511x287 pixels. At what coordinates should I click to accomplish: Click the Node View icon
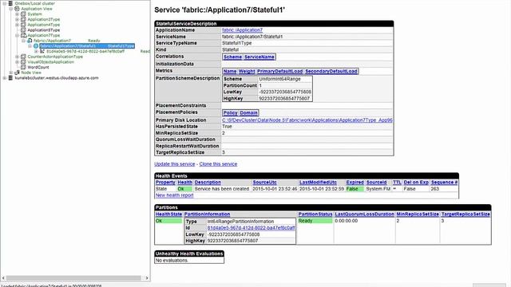(17, 73)
